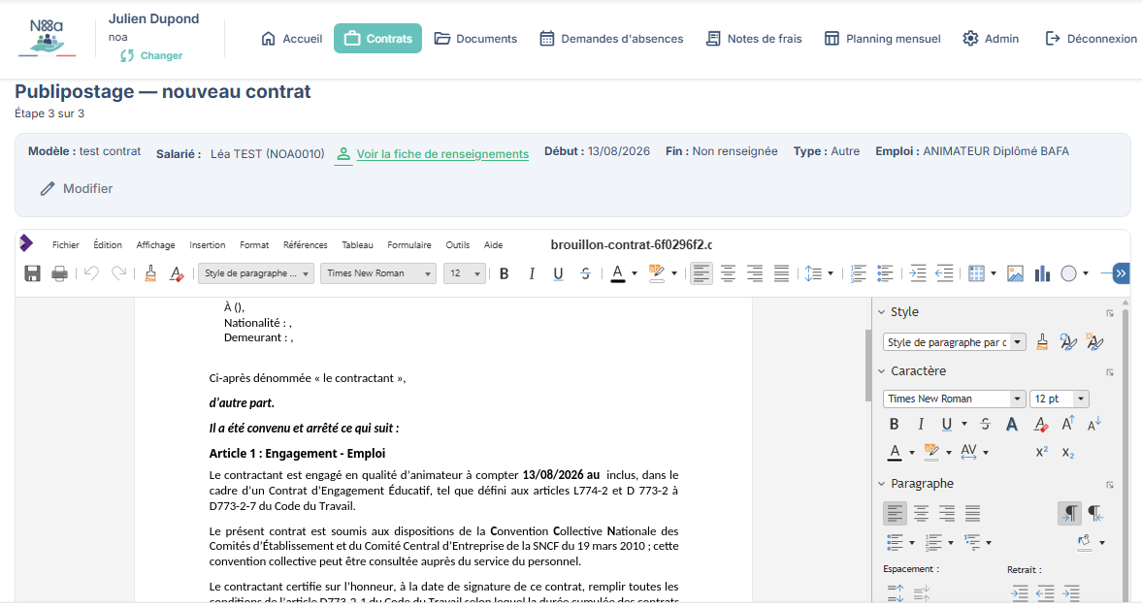The image size is (1142, 607).
Task: Open sidebar font effects large blue A icon
Action: tap(1012, 425)
